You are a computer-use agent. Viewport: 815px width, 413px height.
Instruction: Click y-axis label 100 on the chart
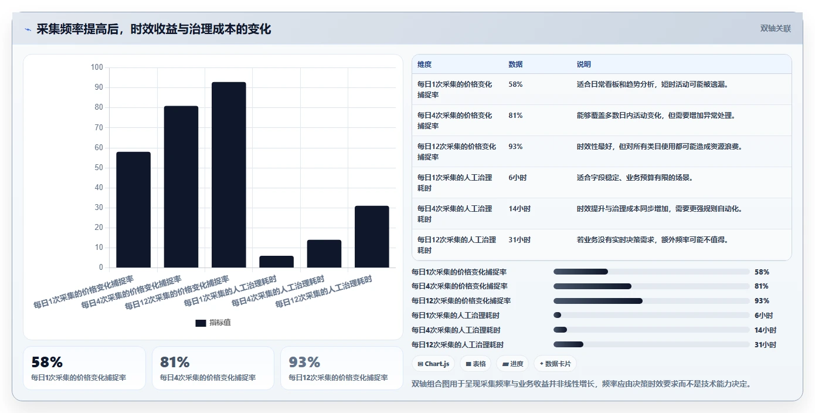(x=97, y=67)
